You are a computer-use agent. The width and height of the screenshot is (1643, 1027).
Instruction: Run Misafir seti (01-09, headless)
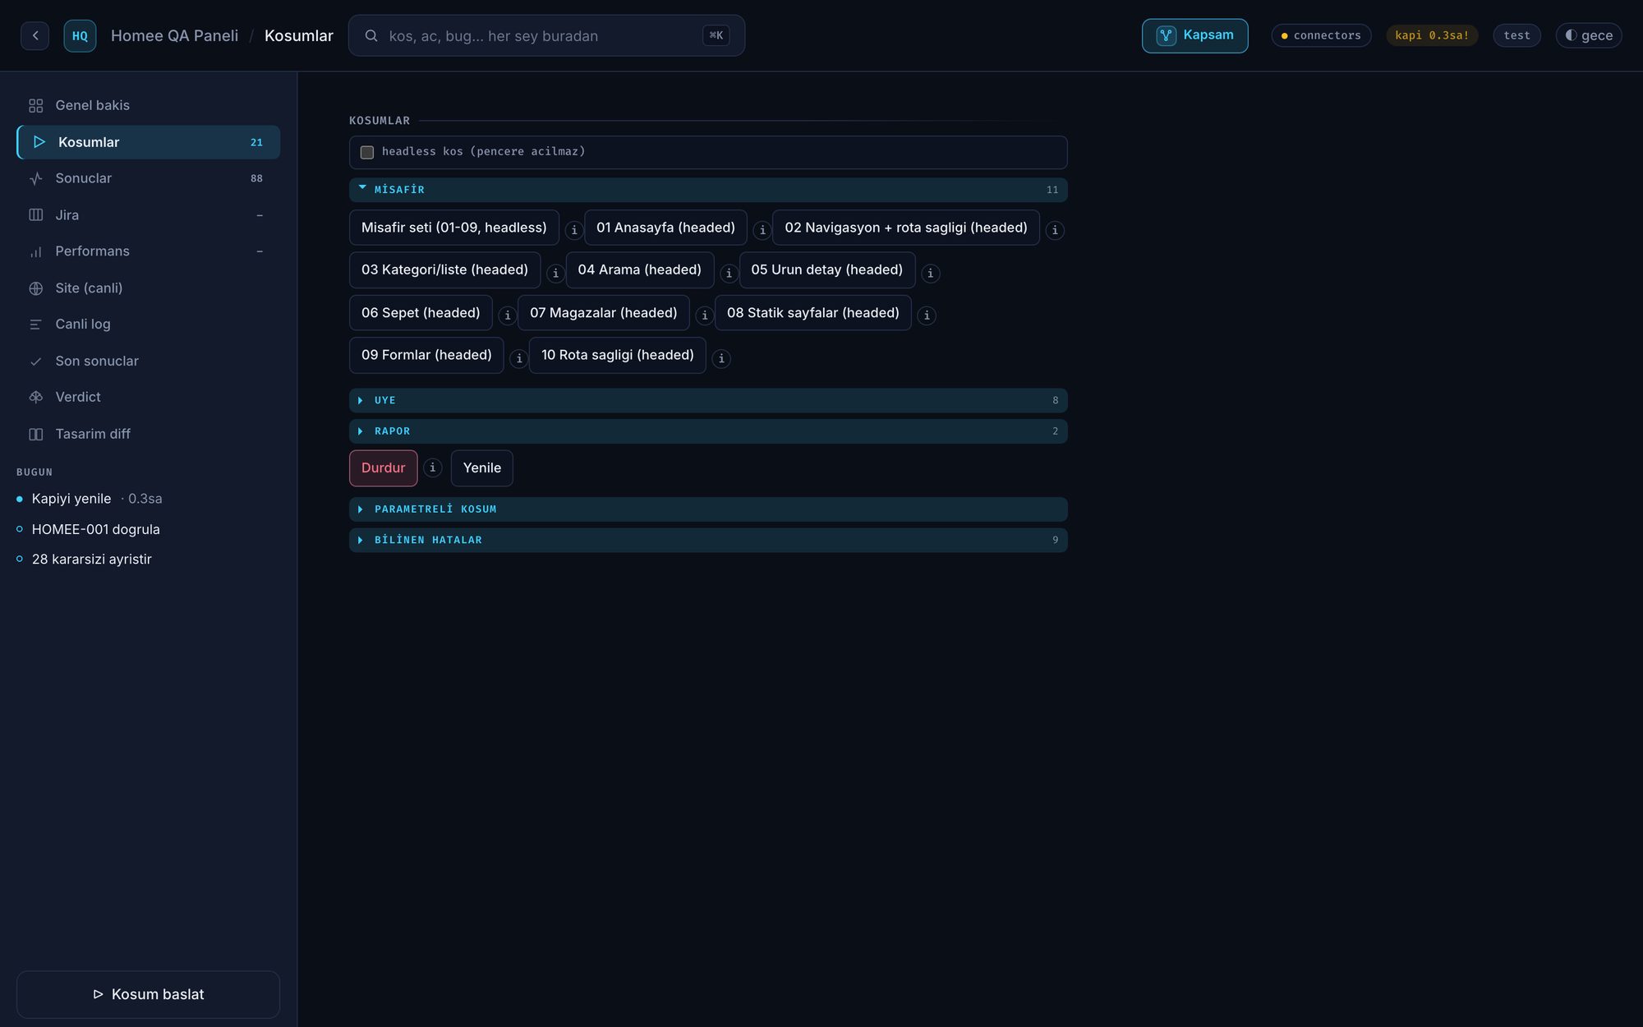click(x=454, y=228)
